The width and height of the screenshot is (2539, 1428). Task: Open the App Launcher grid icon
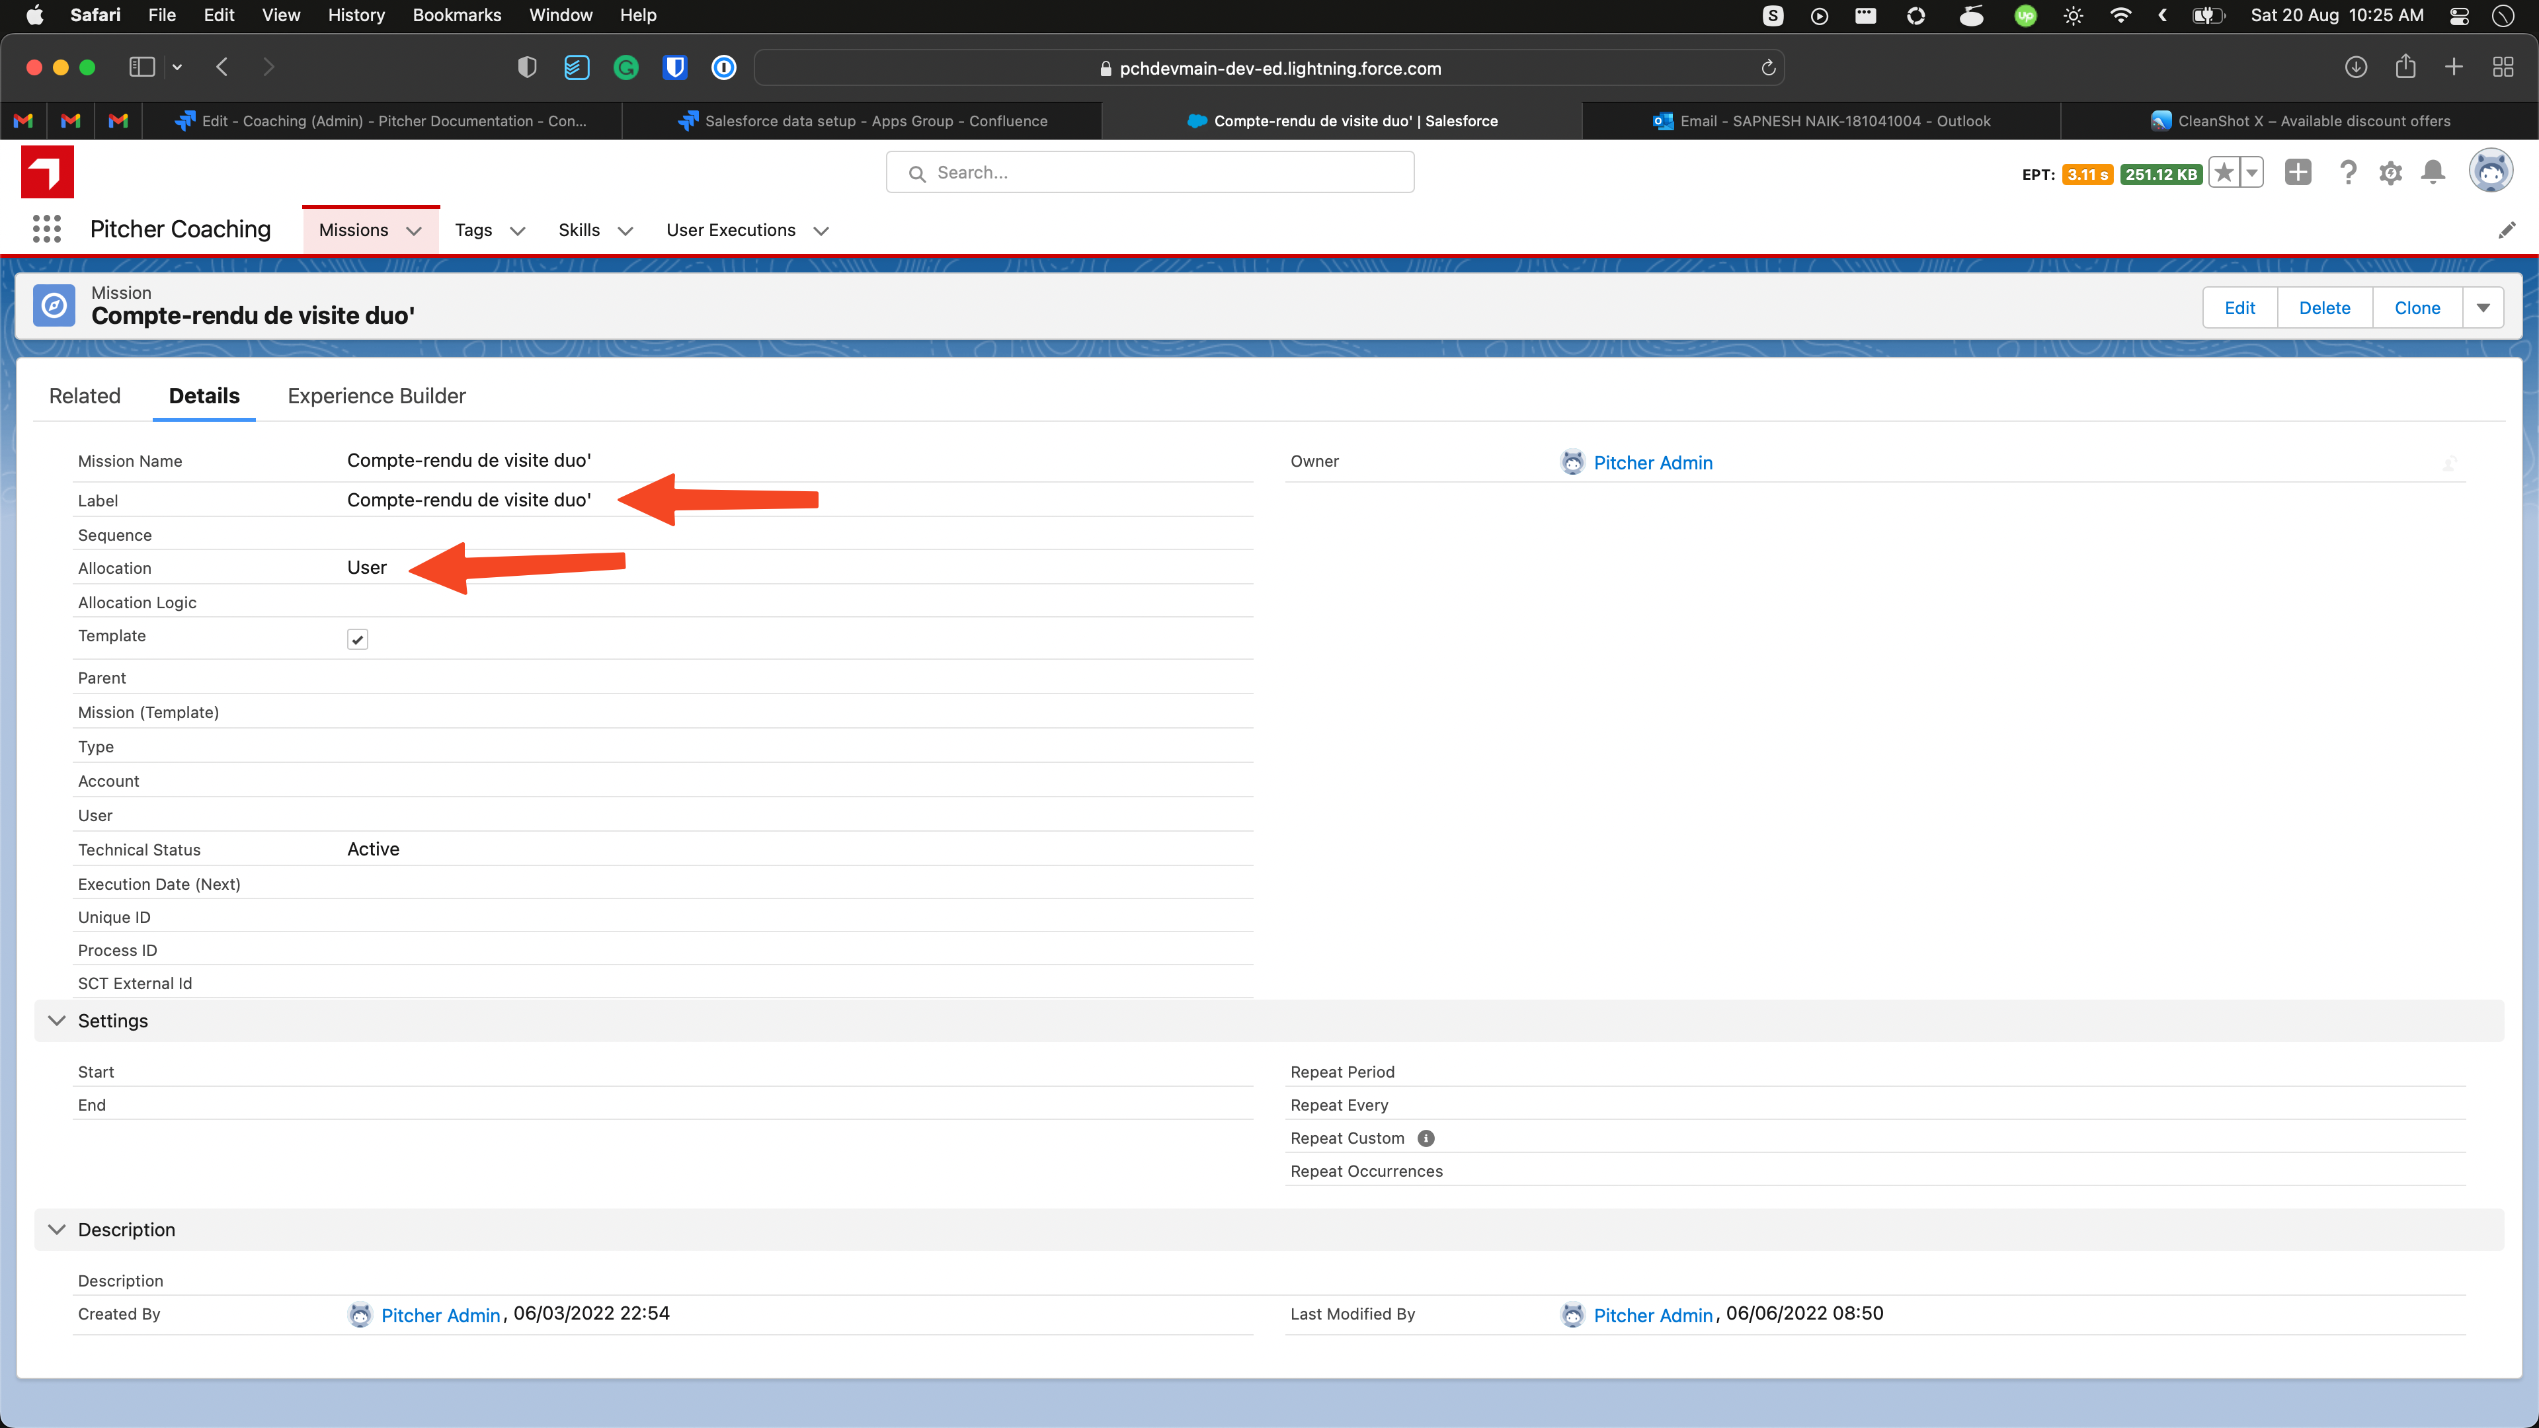[x=46, y=229]
